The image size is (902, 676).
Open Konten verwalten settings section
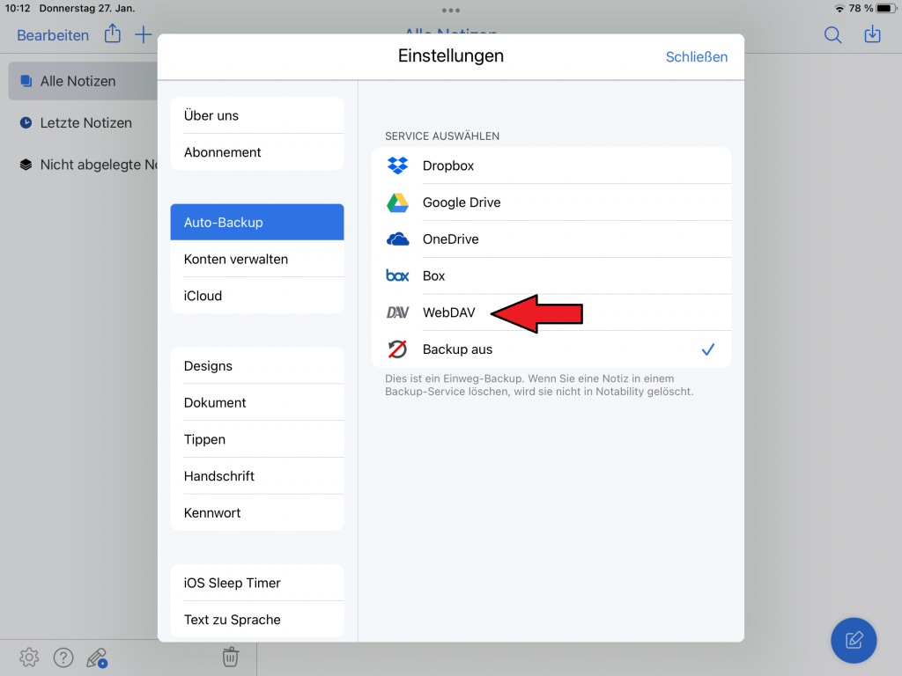coord(236,260)
